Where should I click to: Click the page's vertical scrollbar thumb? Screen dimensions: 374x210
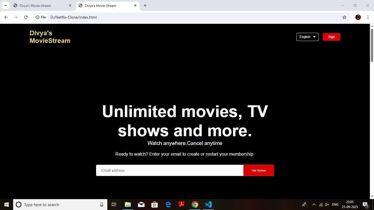372,45
